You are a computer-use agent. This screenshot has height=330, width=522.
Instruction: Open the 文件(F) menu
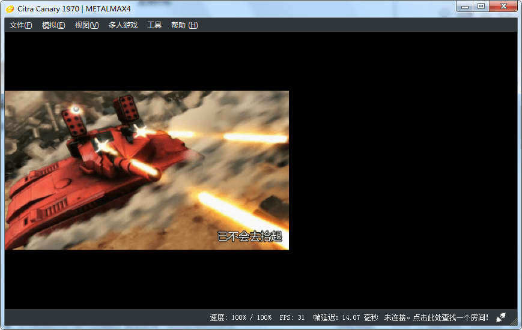click(20, 25)
